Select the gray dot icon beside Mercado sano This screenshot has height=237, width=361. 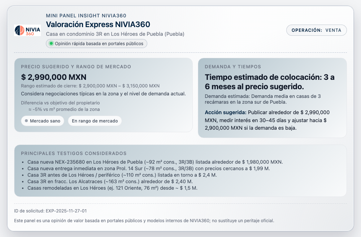click(x=27, y=121)
